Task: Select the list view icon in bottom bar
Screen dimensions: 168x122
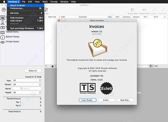Action: pos(151,66)
